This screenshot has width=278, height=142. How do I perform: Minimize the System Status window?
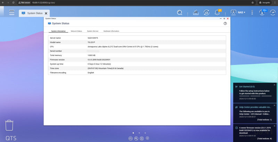coord(221,19)
